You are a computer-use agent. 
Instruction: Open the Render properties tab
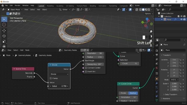point(157,51)
